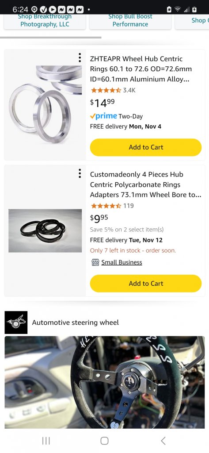
Task: Tap Android home navigation button
Action: (x=104, y=441)
